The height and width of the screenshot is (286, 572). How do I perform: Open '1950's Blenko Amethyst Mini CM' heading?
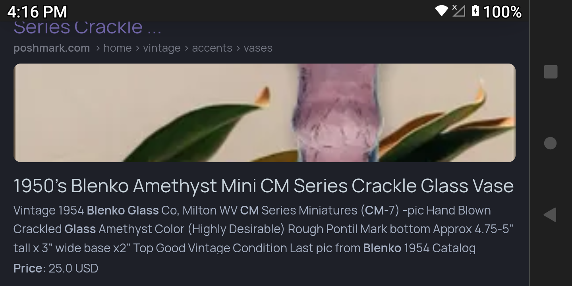coord(263,186)
